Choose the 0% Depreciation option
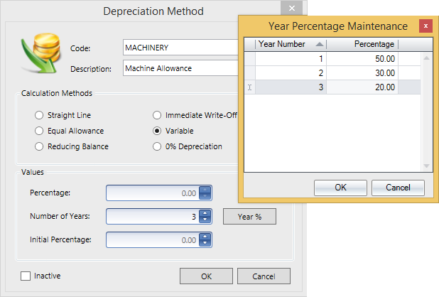Viewport: 439px width, 297px height. click(x=157, y=146)
